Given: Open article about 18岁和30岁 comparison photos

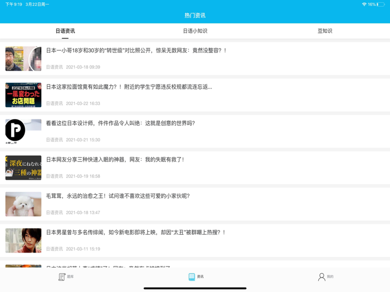Looking at the screenshot, I should pos(195,58).
